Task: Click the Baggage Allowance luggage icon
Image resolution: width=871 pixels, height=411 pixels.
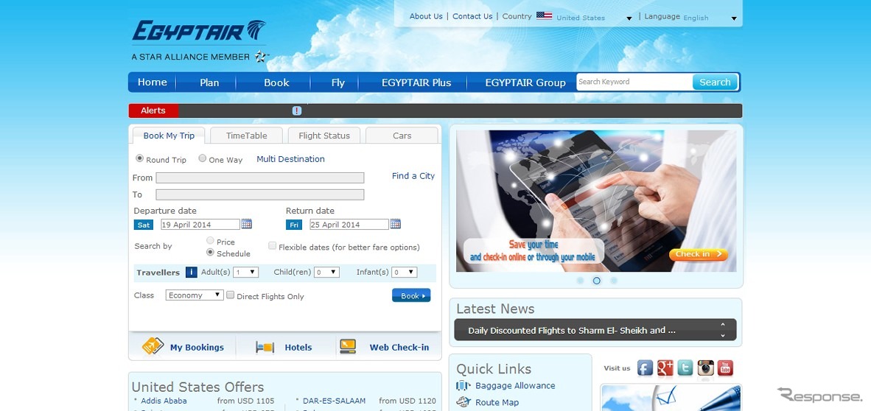Action: 464,385
